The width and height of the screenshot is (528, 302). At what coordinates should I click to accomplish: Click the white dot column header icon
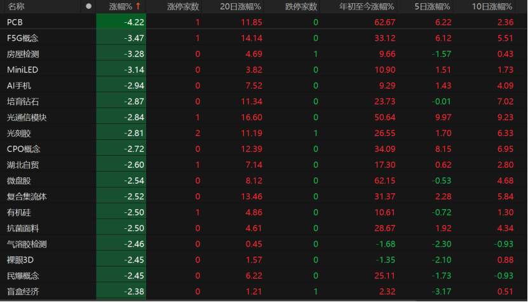coord(88,6)
